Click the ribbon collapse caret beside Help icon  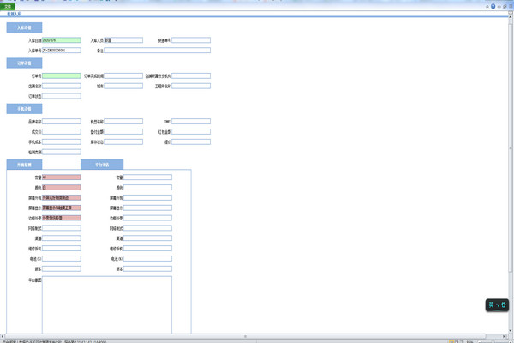(487, 7)
